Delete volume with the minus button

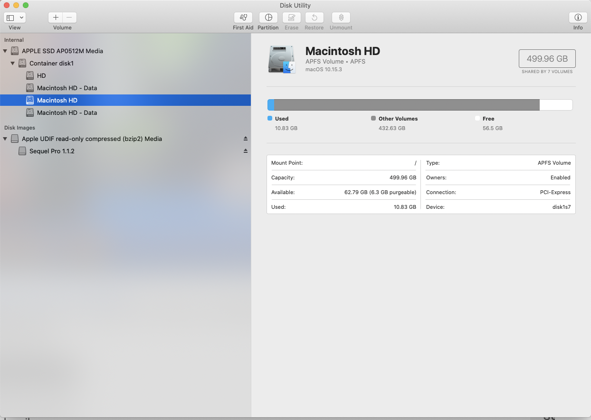pyautogui.click(x=69, y=18)
